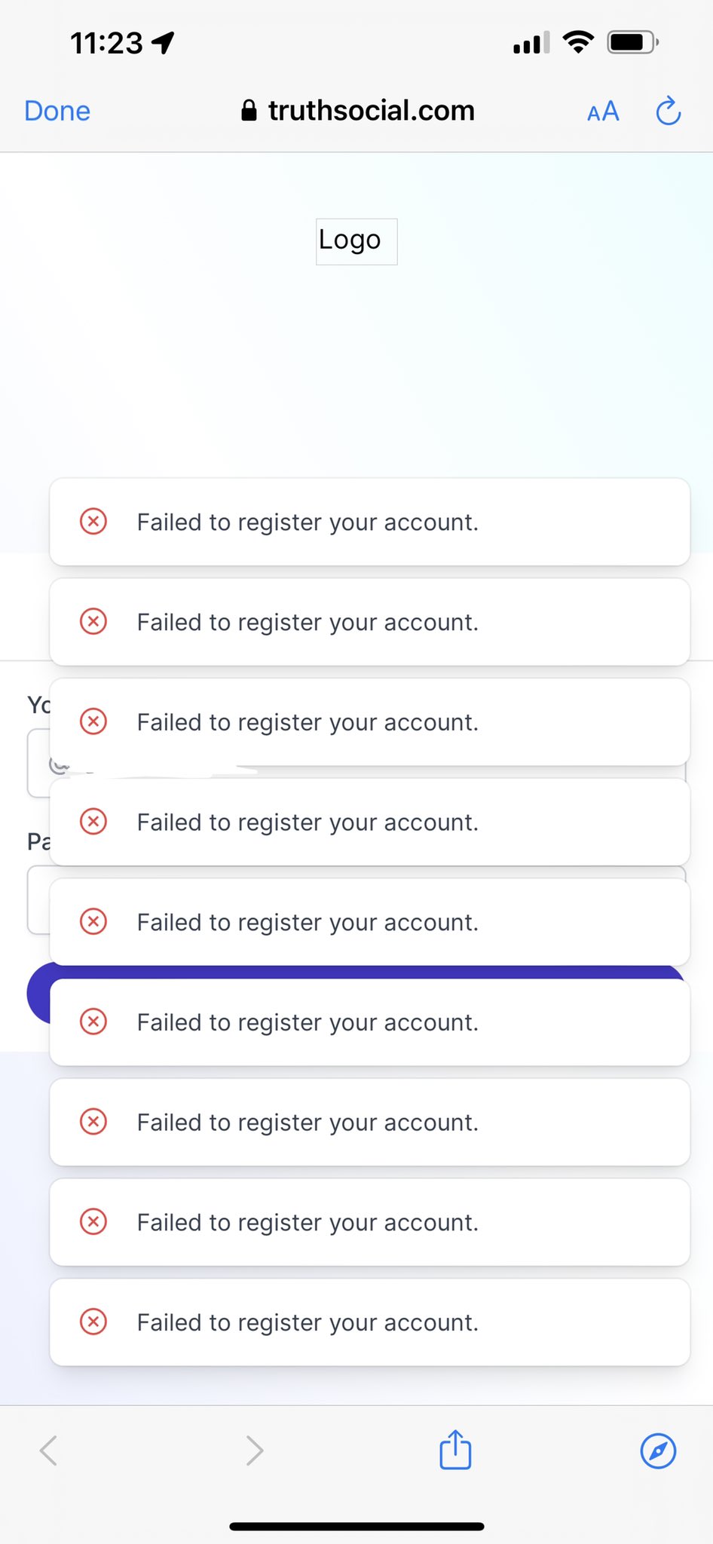Screen dimensions: 713x1544
Task: Tap the last error toast's X icon
Action: (93, 1321)
